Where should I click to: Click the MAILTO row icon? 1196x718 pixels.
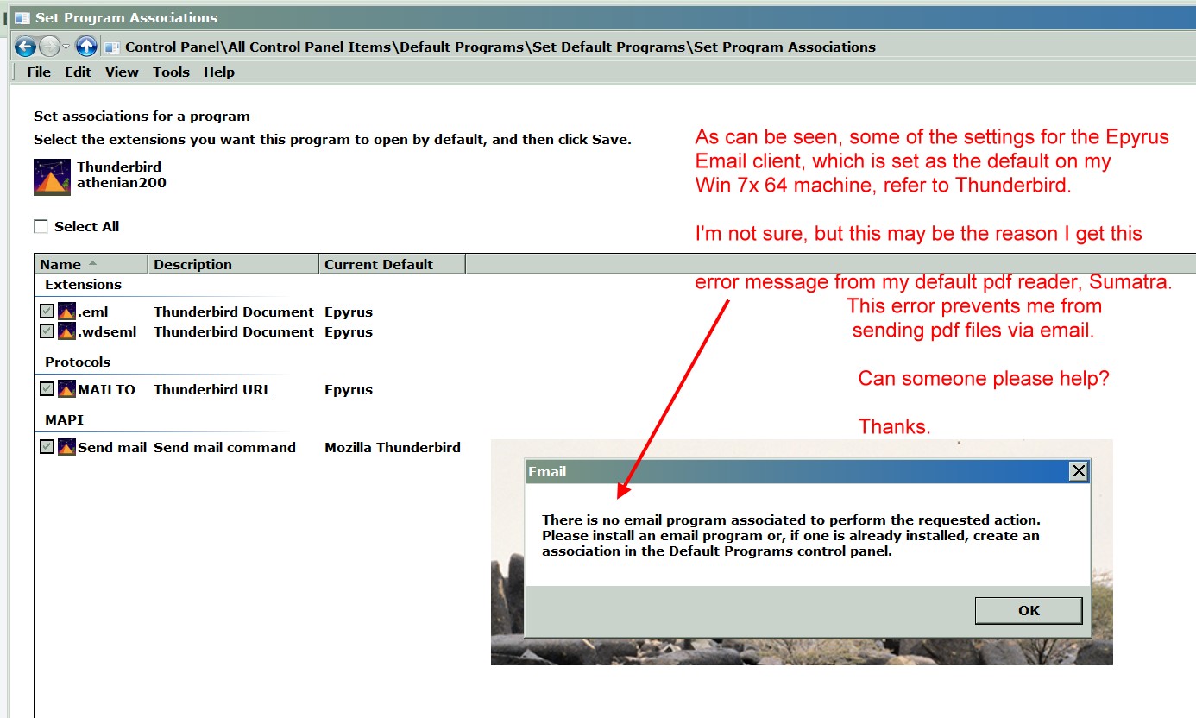[x=66, y=389]
